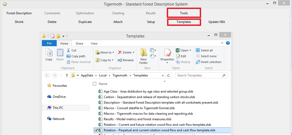Click the Duplicate button
Viewport: 292px width, 135px height.
coord(85,22)
